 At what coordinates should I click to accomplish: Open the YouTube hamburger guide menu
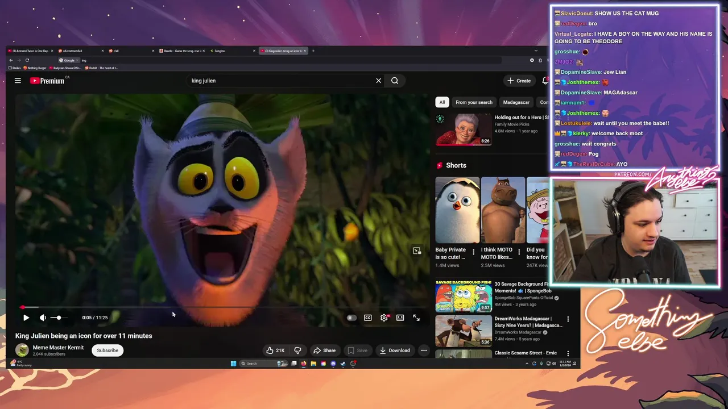tap(18, 81)
